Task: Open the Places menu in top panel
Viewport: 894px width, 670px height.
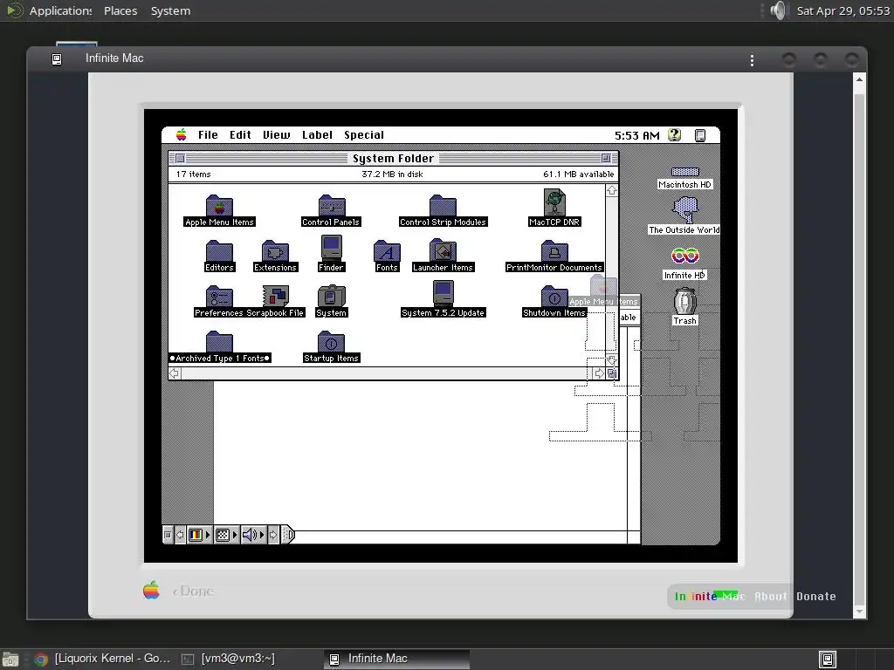Action: [x=120, y=10]
